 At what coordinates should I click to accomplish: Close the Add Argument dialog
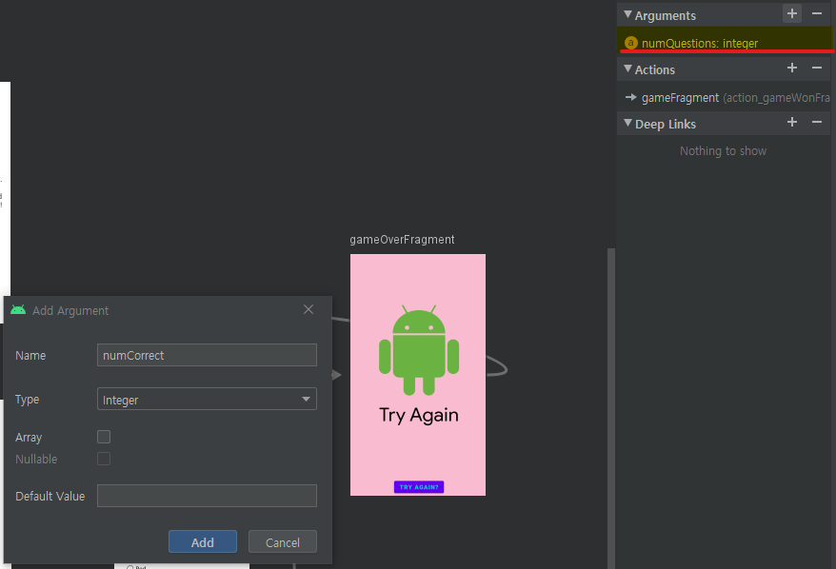(309, 309)
